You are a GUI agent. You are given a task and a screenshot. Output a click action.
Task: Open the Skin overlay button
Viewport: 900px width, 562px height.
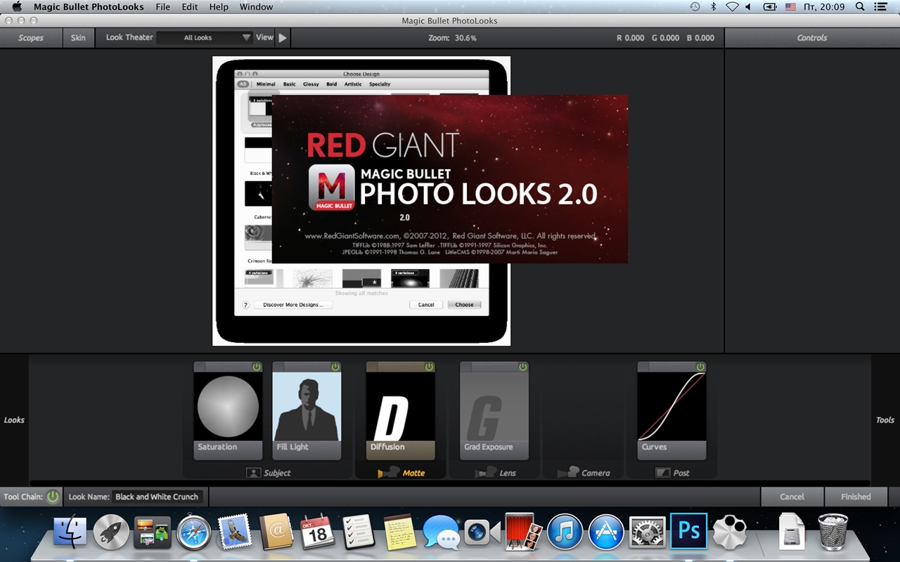pos(78,38)
